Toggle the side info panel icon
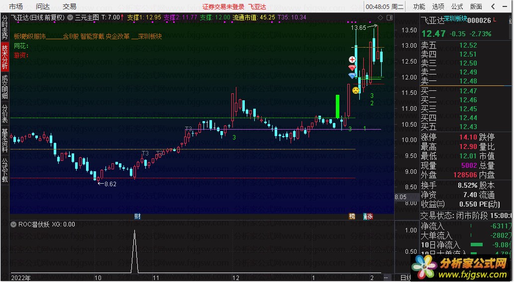This screenshot has height=283, width=515. click(x=390, y=17)
